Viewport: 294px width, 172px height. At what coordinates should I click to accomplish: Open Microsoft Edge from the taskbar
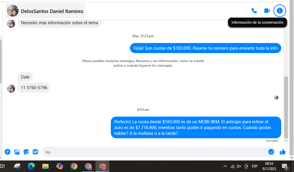(31, 166)
